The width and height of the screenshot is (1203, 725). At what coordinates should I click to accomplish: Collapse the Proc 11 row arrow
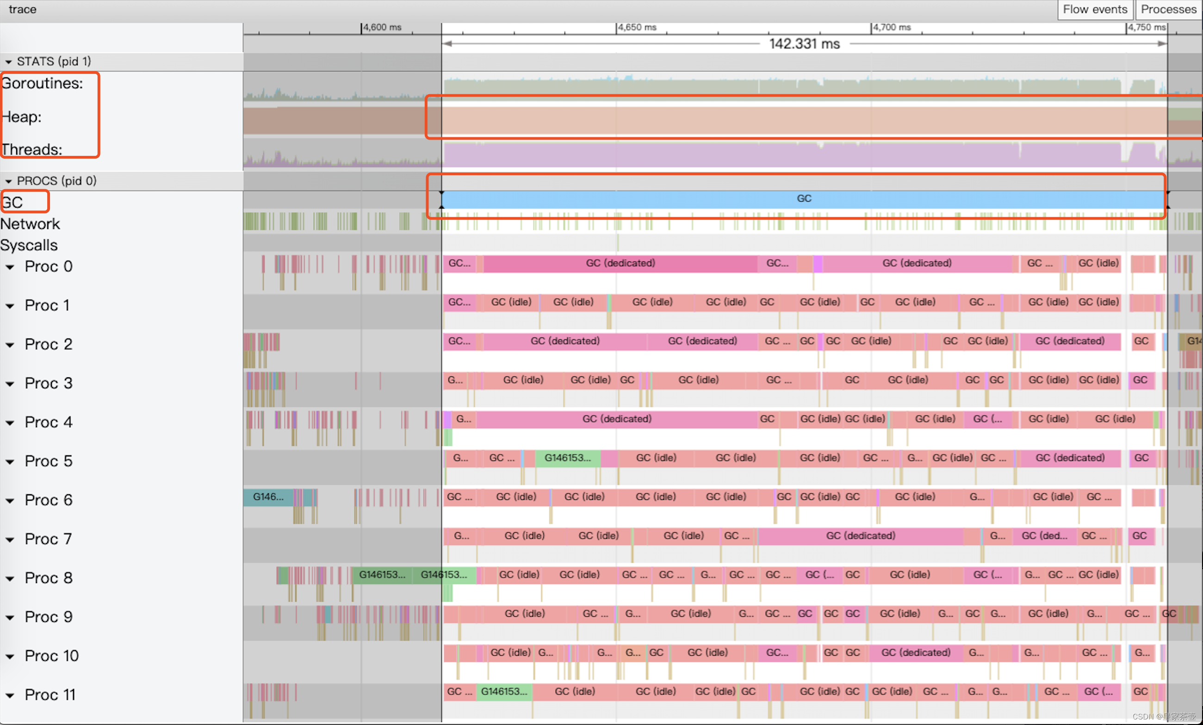[x=10, y=695]
